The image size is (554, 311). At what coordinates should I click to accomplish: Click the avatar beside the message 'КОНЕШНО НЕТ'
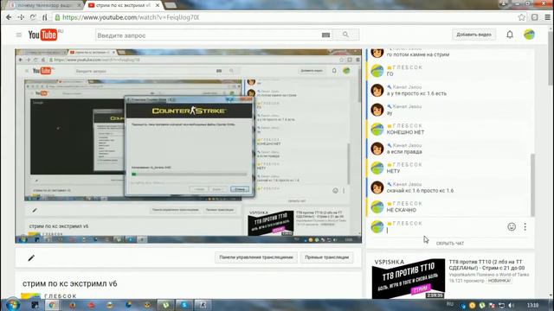(377, 129)
